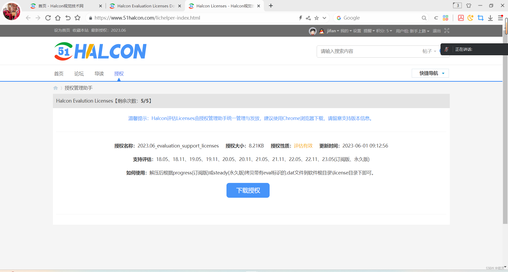Click the address bar URL field
508x272 pixels.
pos(196,18)
